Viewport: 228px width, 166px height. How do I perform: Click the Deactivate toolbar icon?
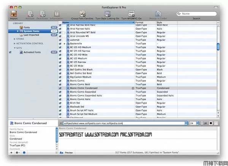43,14
